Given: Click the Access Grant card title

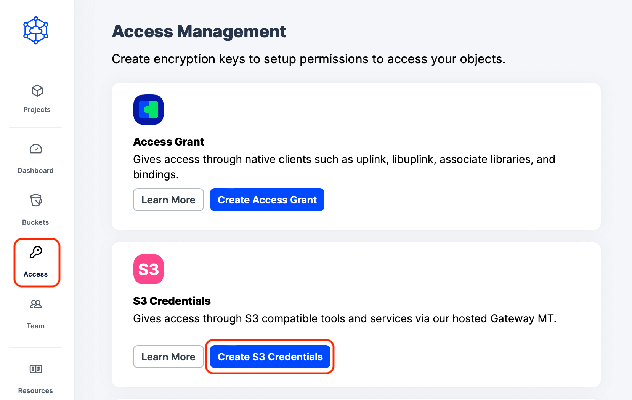Looking at the screenshot, I should 168,141.
